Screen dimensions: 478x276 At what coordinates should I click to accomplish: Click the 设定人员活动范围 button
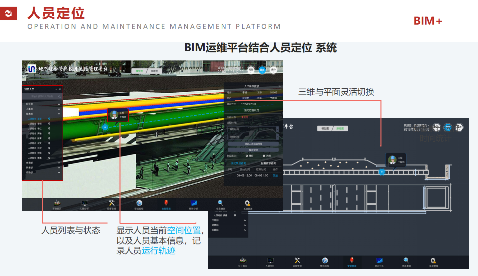tap(253, 144)
